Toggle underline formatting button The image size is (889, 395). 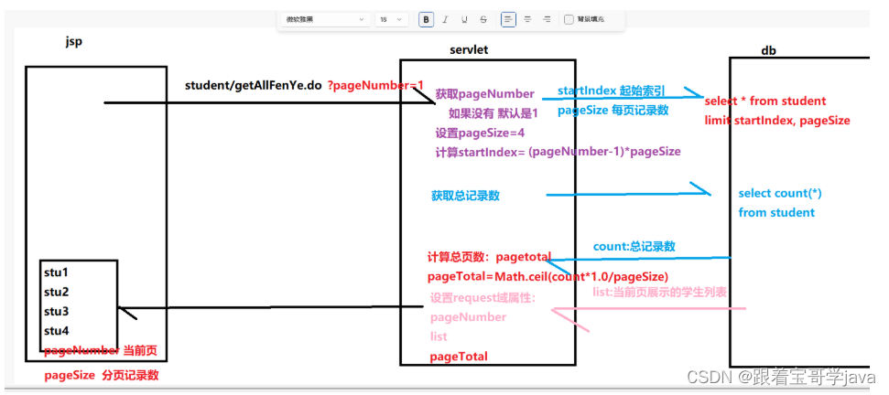coord(464,19)
